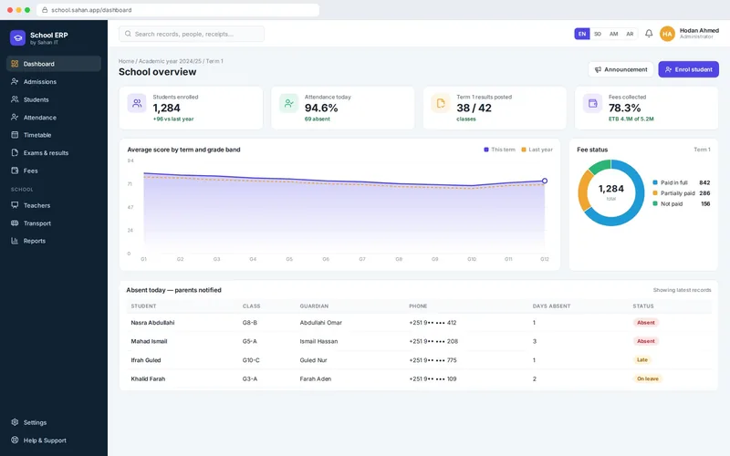Image resolution: width=730 pixels, height=456 pixels.
Task: Switch language to EN
Action: tap(582, 34)
